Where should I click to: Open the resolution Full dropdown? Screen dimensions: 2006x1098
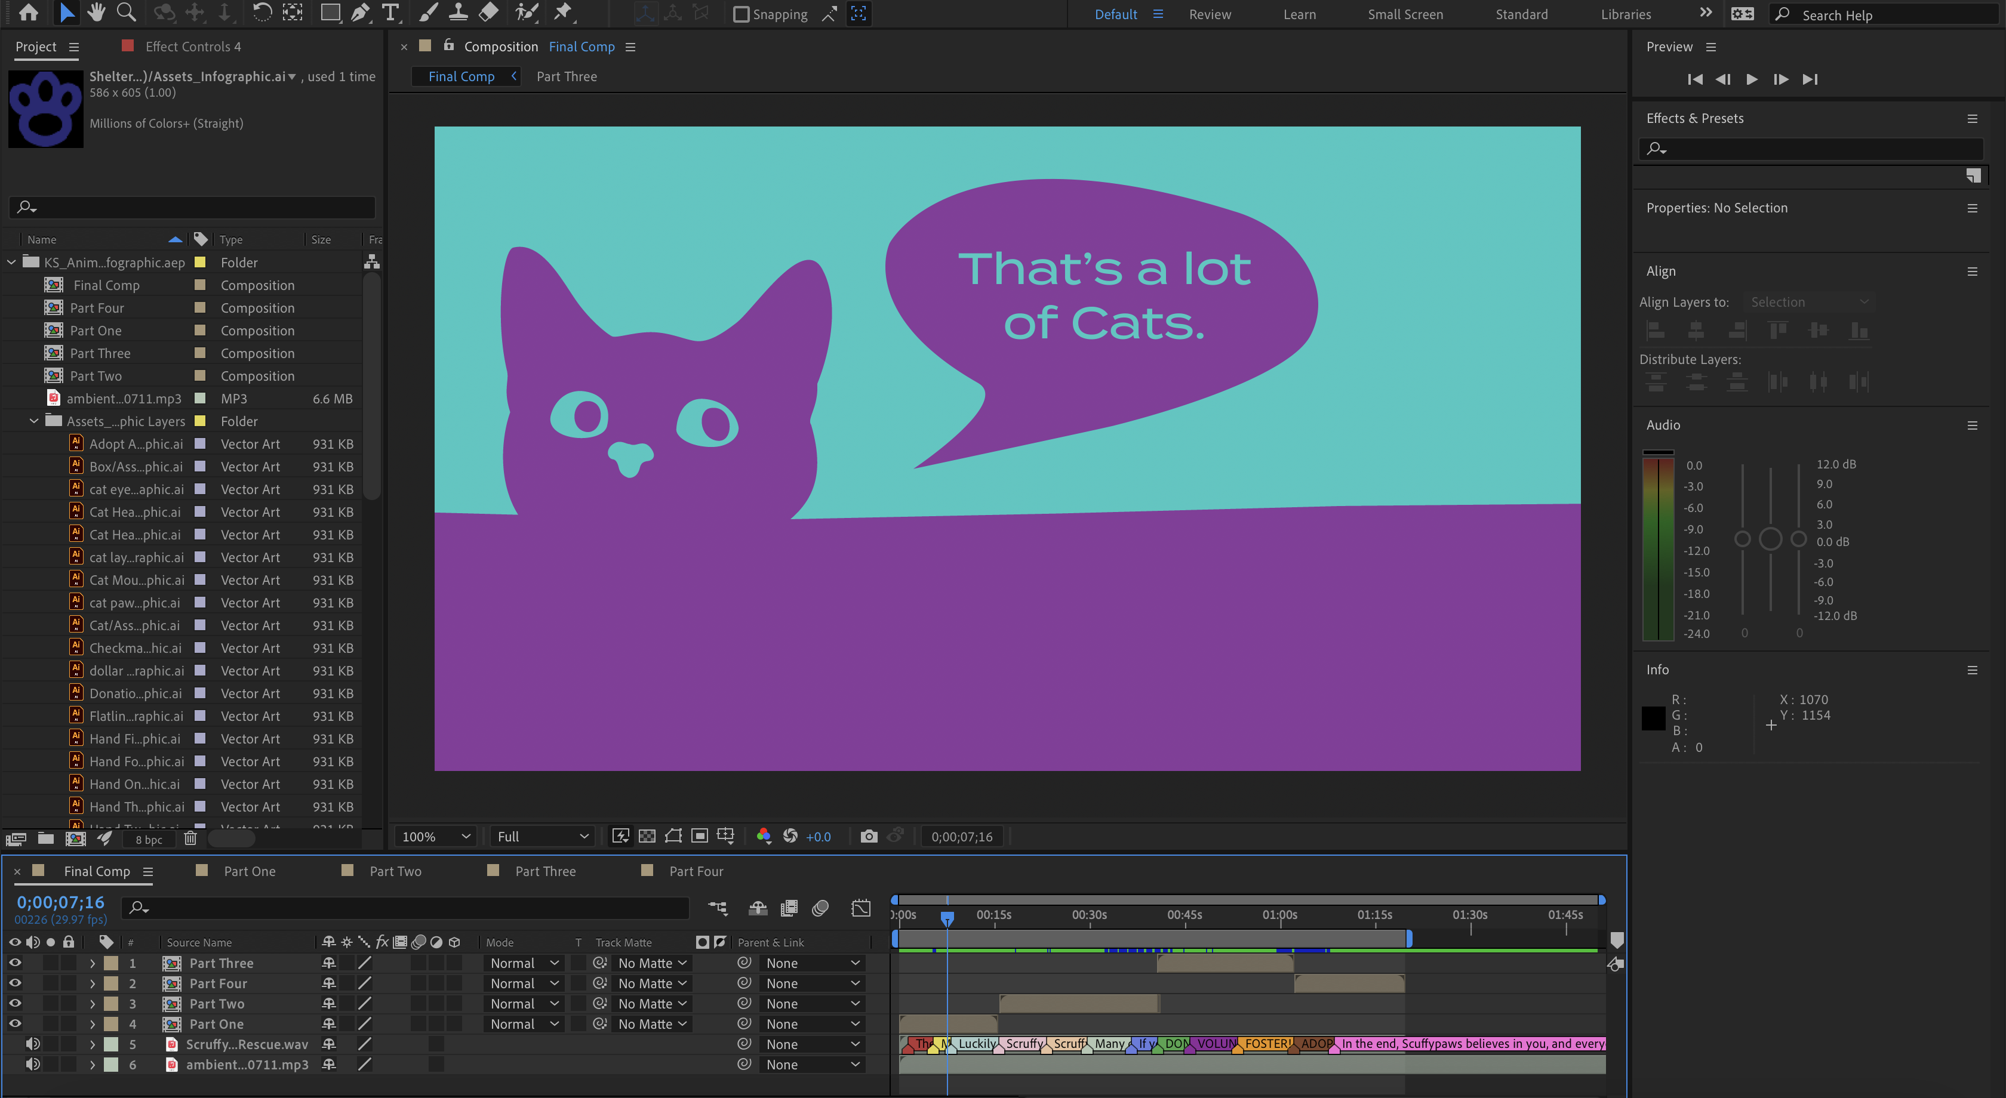point(543,837)
